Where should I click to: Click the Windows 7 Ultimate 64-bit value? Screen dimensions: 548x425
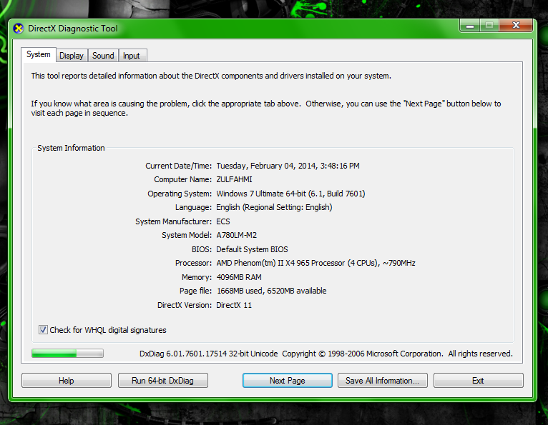tap(290, 194)
